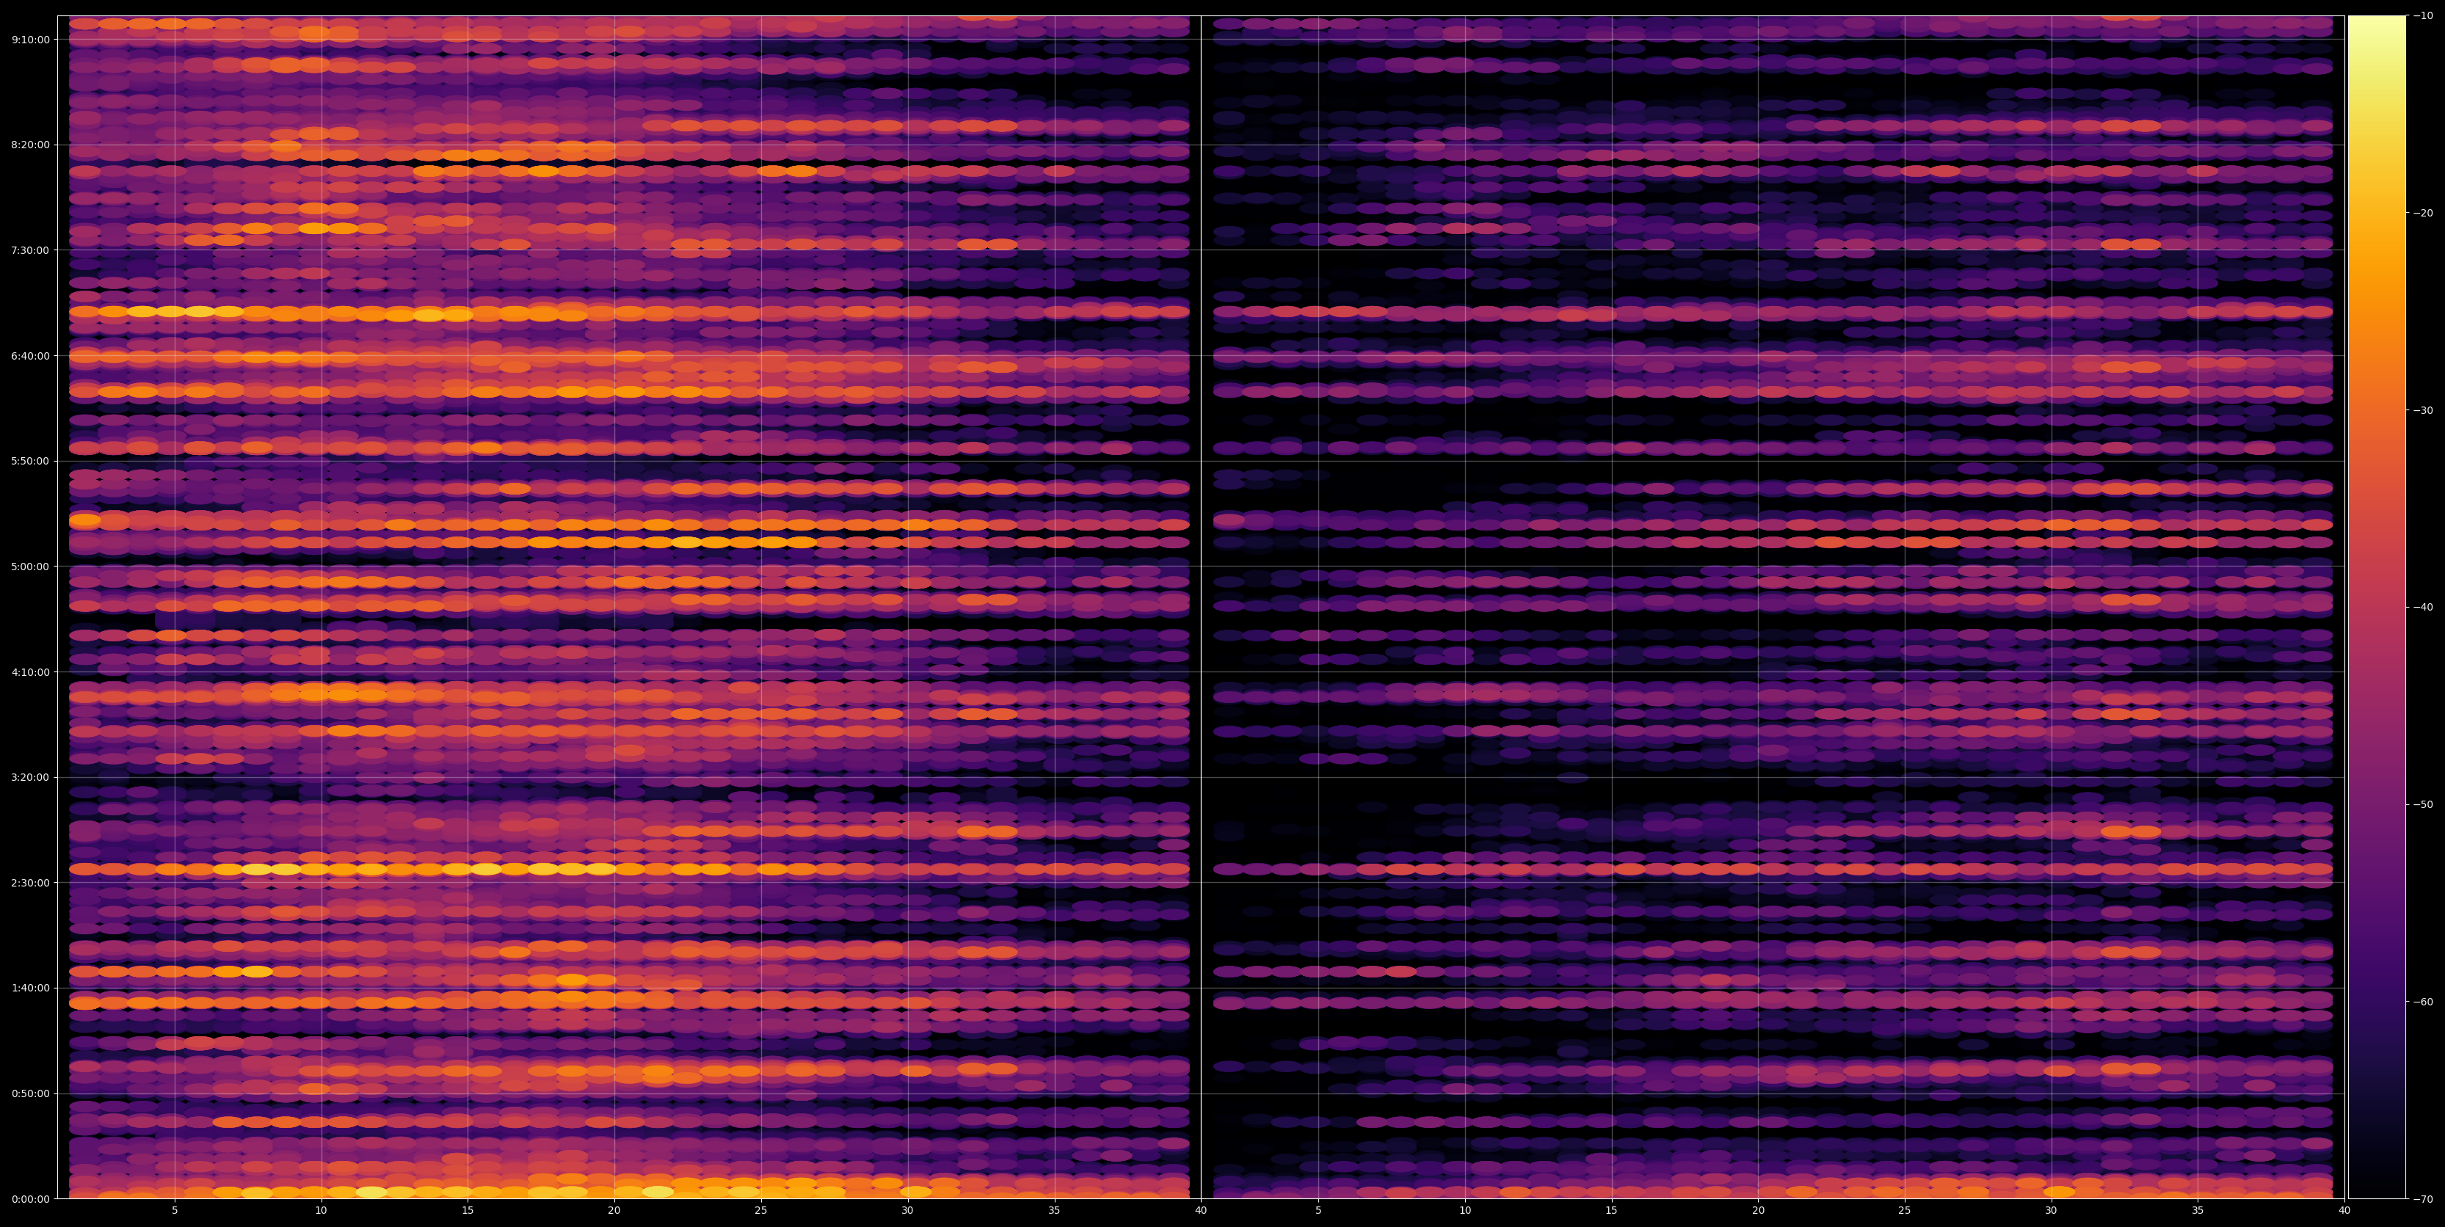Select x-axis tick 35 under the right heatmap

tap(2198, 1211)
